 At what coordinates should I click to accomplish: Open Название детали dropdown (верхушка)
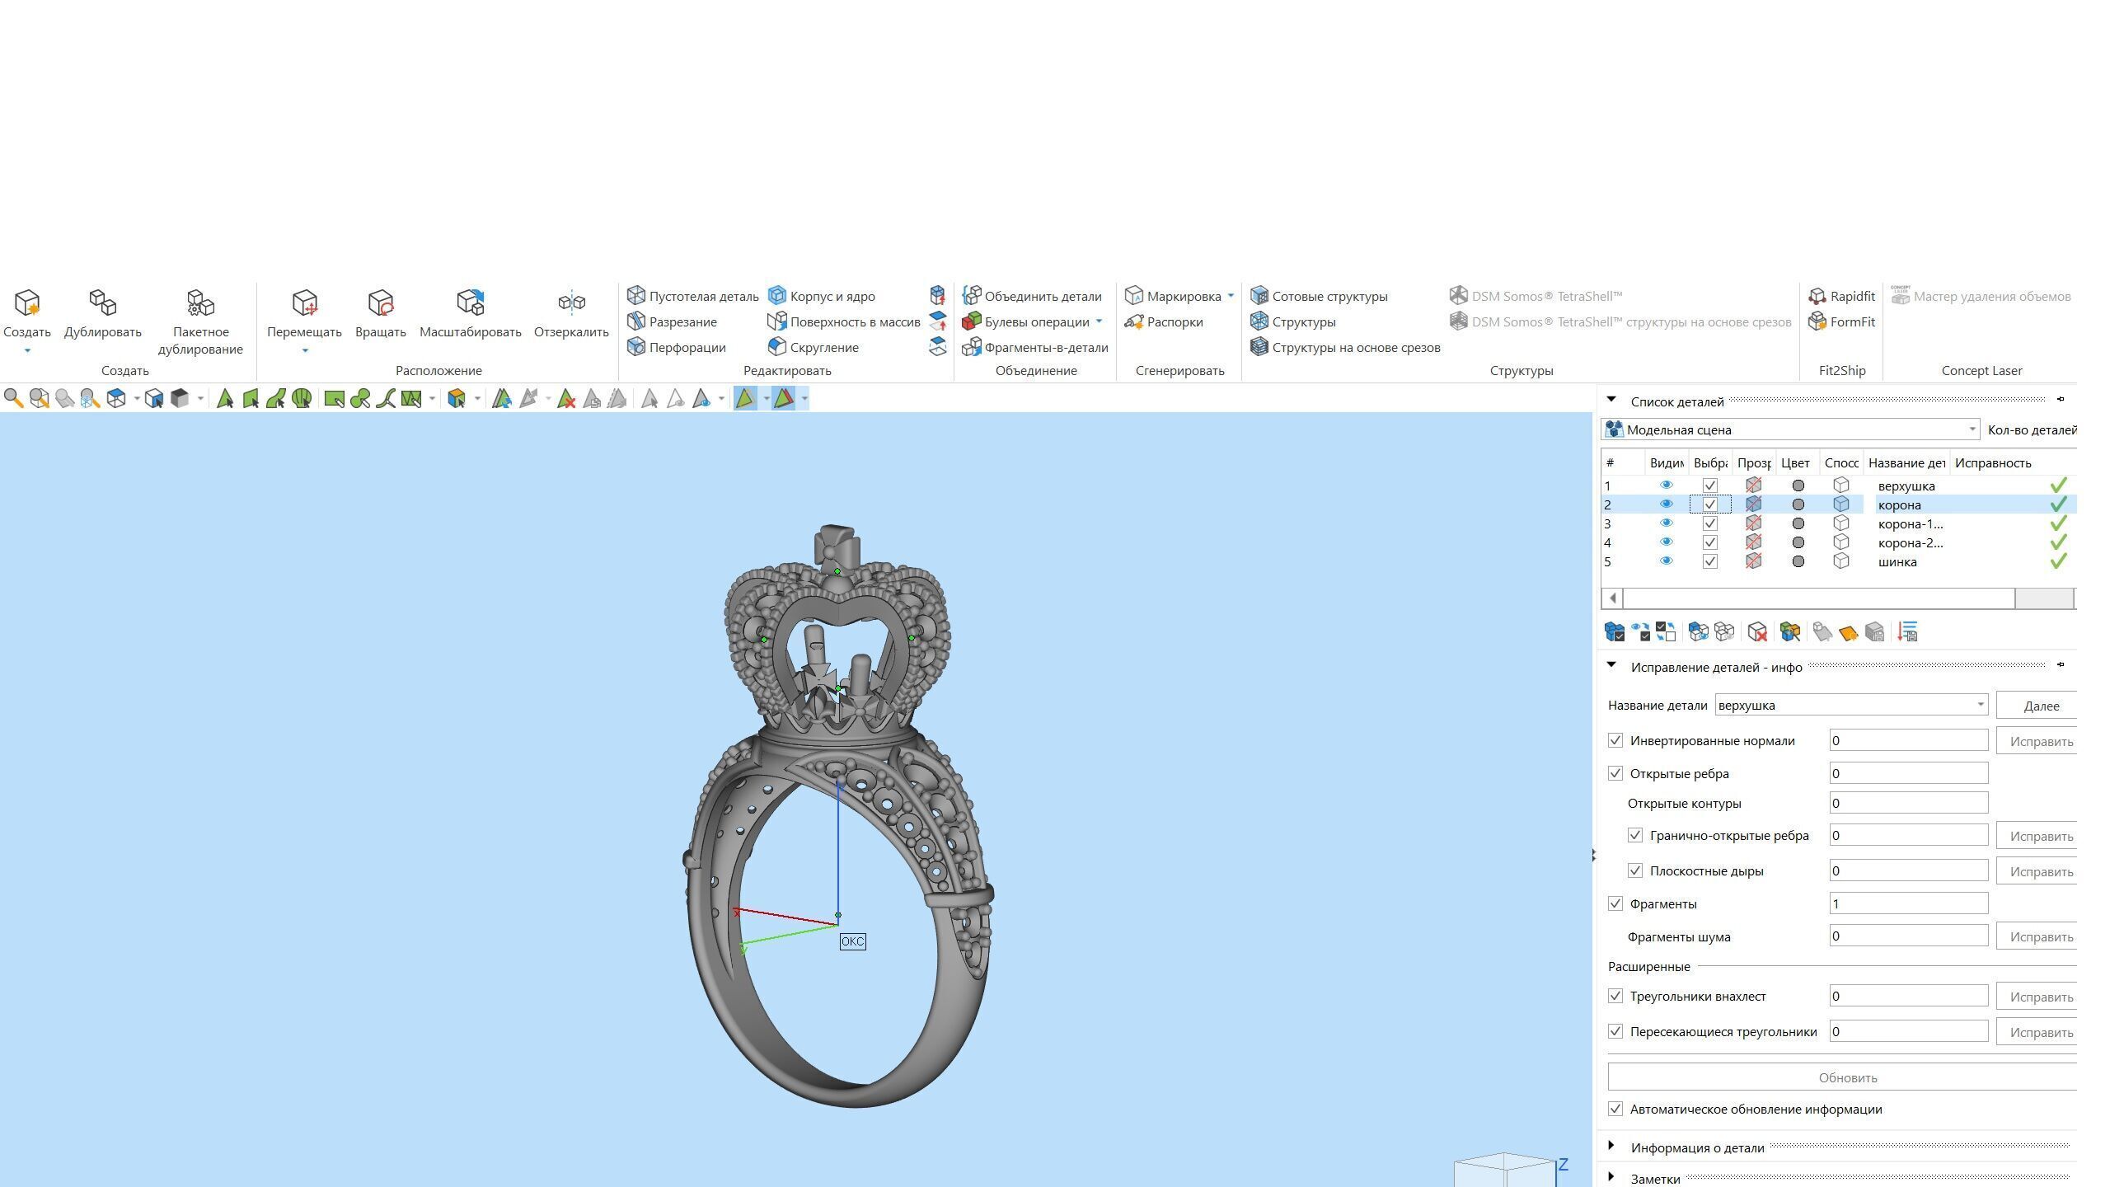coord(1852,705)
